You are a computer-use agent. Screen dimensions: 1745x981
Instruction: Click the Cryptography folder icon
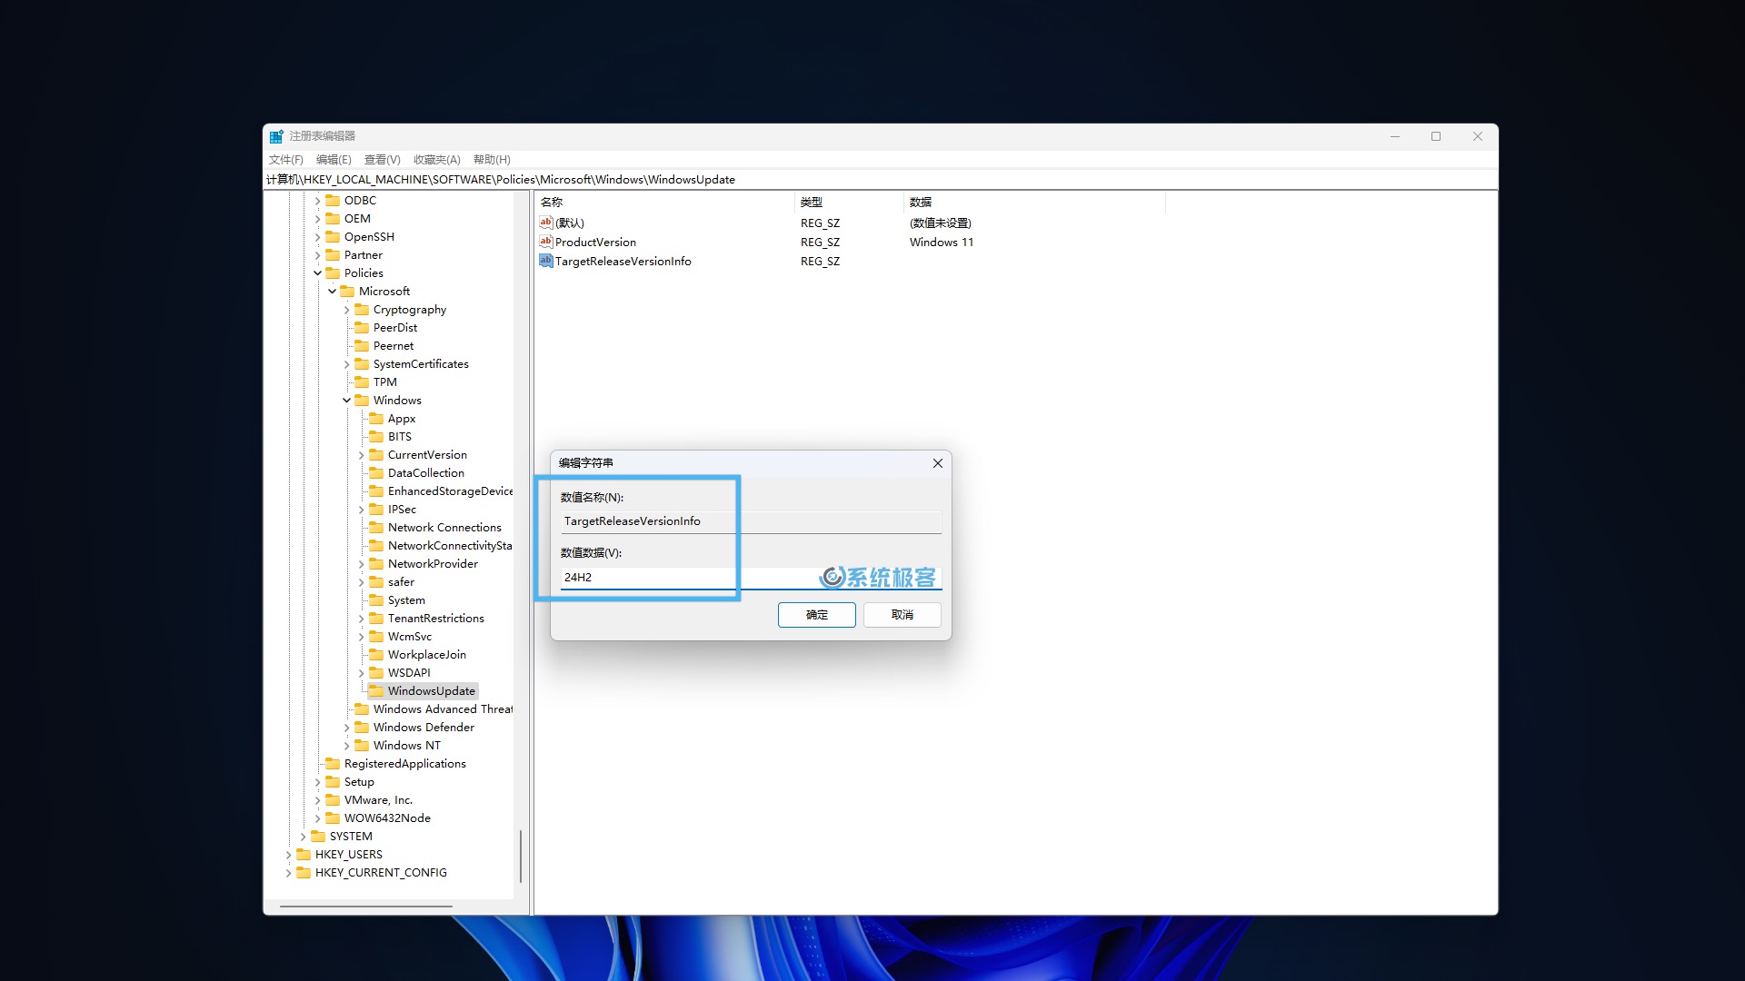point(362,310)
